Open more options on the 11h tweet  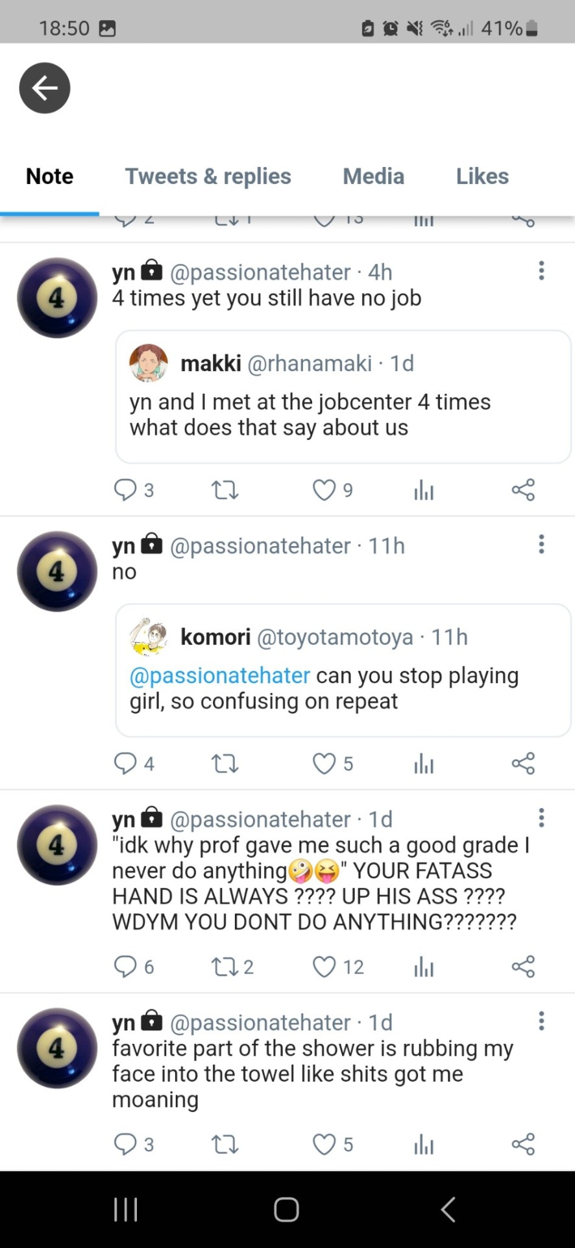click(541, 545)
